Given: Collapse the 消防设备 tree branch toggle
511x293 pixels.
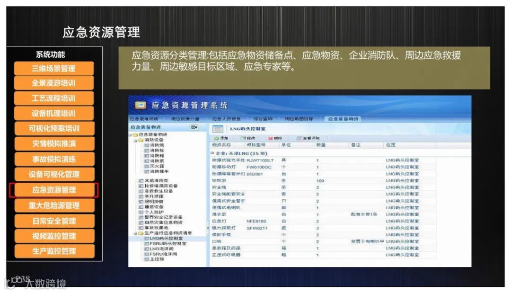Looking at the screenshot, I should [x=136, y=141].
